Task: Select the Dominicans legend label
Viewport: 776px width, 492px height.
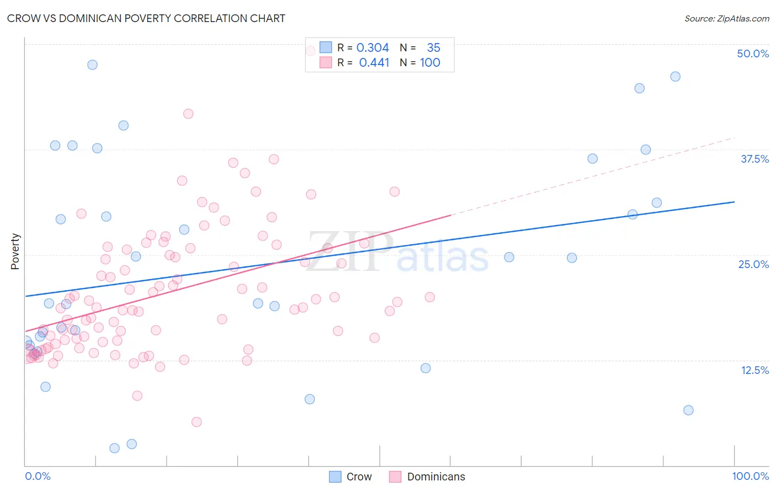Action: [436, 477]
